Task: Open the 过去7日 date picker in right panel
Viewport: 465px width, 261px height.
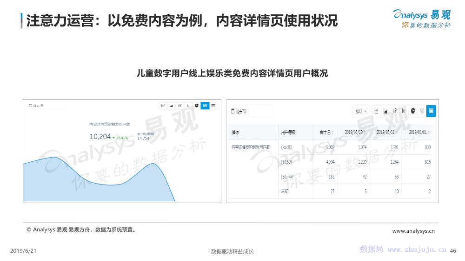Action: click(250, 111)
